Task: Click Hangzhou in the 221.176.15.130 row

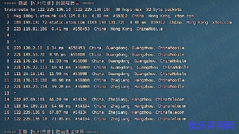Action: tap(144, 80)
